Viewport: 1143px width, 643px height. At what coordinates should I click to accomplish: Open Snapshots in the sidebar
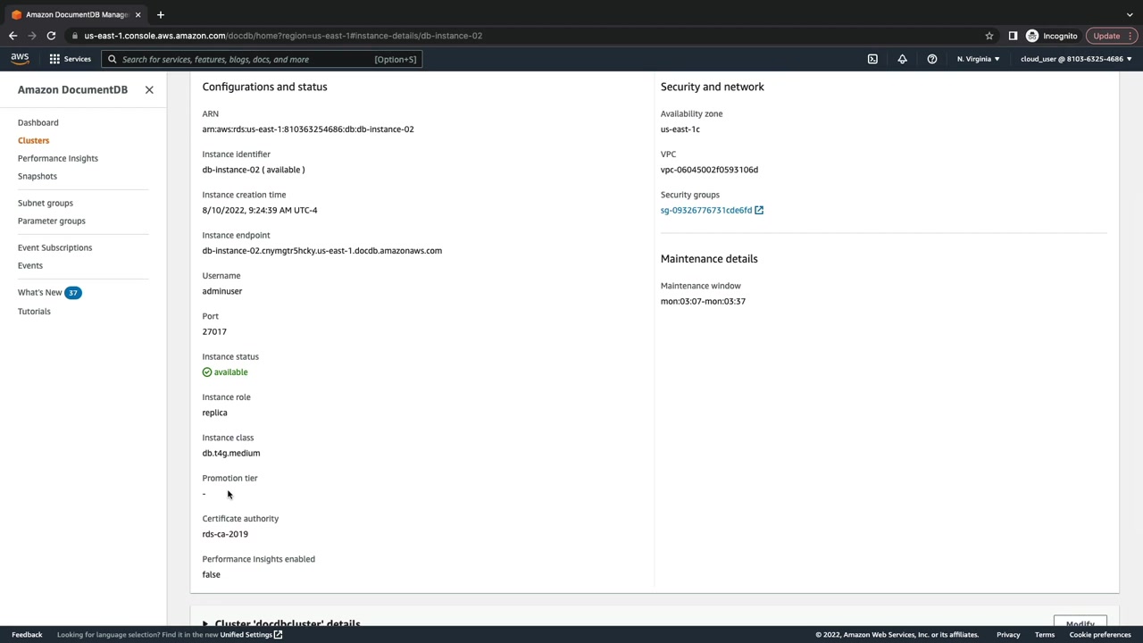point(38,176)
